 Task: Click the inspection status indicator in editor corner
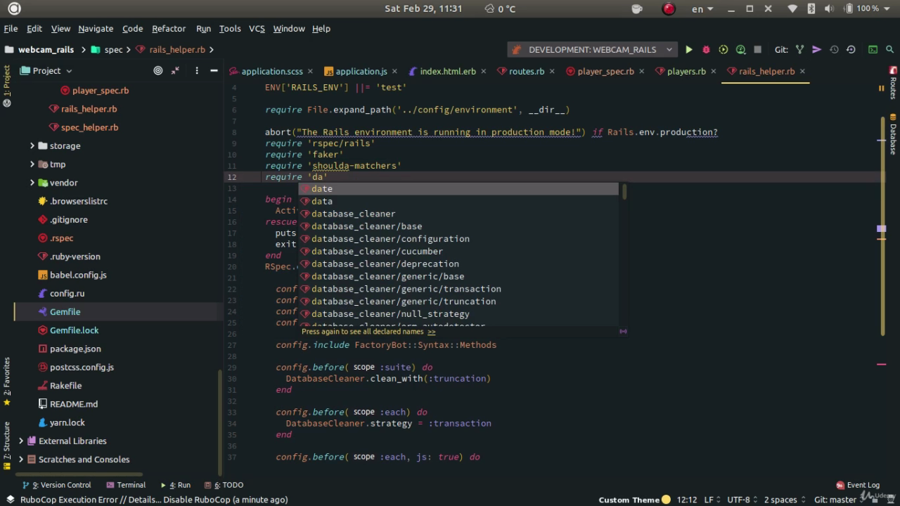pyautogui.click(x=881, y=89)
